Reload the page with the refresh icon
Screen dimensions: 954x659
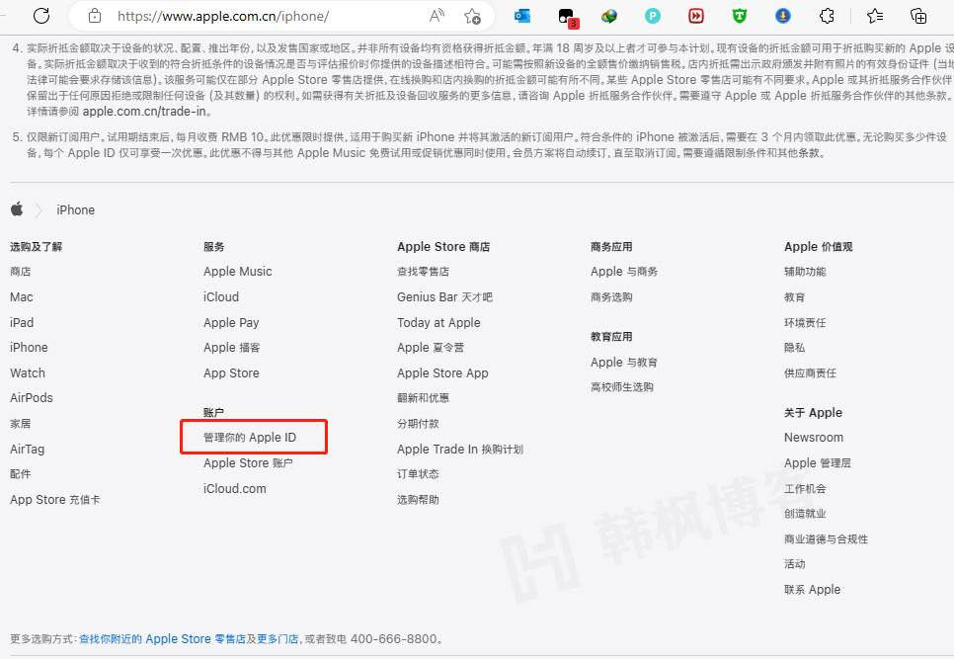click(x=40, y=15)
